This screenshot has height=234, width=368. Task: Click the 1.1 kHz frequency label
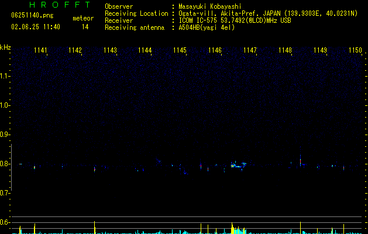[x=5, y=76]
